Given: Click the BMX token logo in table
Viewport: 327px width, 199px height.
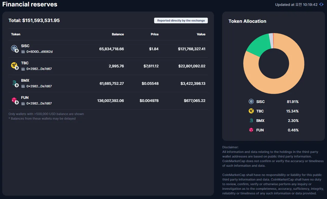Looking at the screenshot, I should click(x=14, y=83).
